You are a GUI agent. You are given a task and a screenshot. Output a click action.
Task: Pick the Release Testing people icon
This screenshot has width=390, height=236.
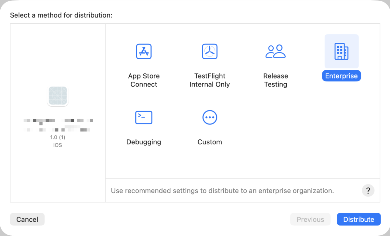pyautogui.click(x=276, y=52)
